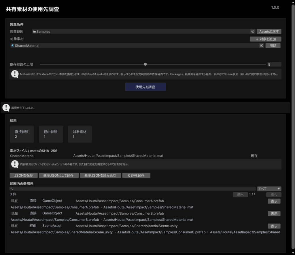Image resolution: width=295 pixels, height=255 pixels.
Task: Click the CSVを保存 button
Action: click(136, 175)
